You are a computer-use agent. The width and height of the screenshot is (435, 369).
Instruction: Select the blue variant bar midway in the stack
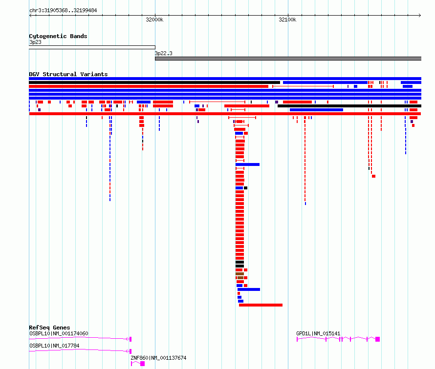click(247, 164)
